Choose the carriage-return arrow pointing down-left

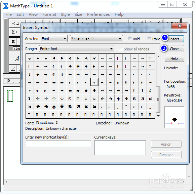[102, 91]
